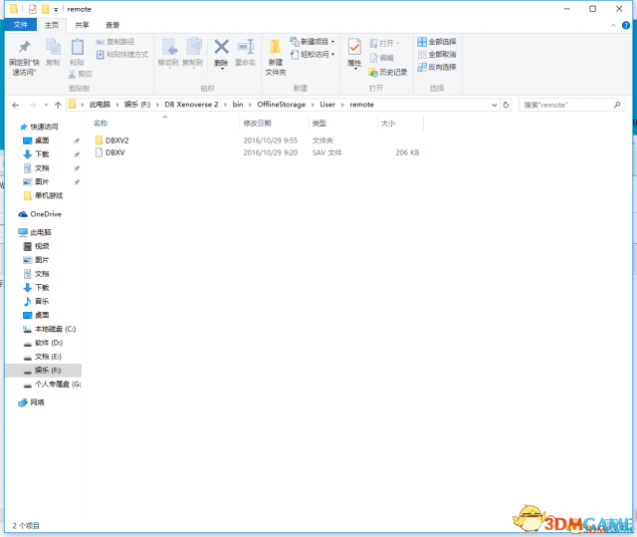This screenshot has height=537, width=637.
Task: Click the Back navigation arrow
Action: point(16,105)
